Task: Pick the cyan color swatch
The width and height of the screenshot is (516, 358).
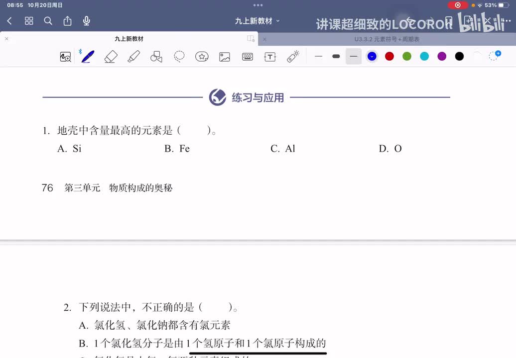Action: click(x=424, y=57)
